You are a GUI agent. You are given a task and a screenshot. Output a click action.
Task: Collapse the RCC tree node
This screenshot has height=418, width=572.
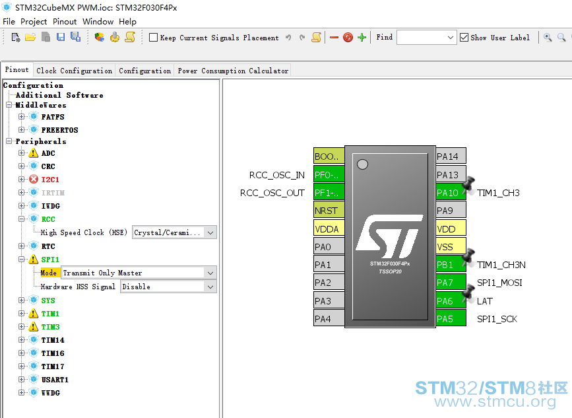coord(22,219)
